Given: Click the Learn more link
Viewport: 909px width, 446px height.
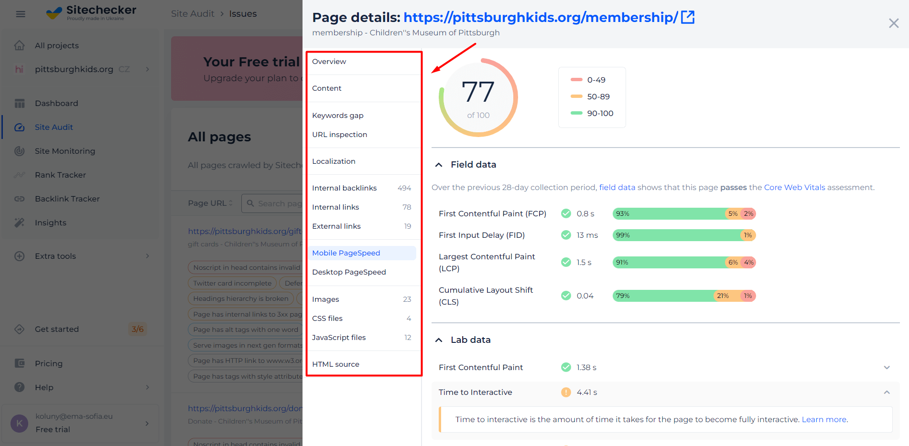Looking at the screenshot, I should [824, 419].
